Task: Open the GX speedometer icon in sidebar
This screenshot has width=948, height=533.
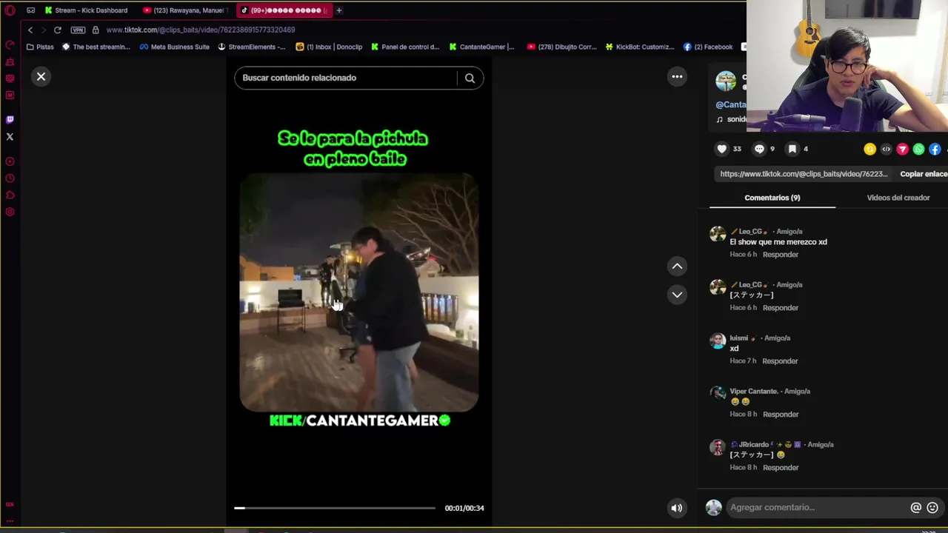Action: [10, 45]
